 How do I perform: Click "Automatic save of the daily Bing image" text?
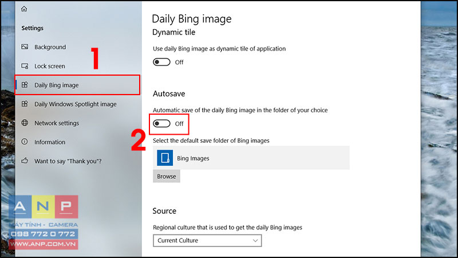(x=240, y=110)
